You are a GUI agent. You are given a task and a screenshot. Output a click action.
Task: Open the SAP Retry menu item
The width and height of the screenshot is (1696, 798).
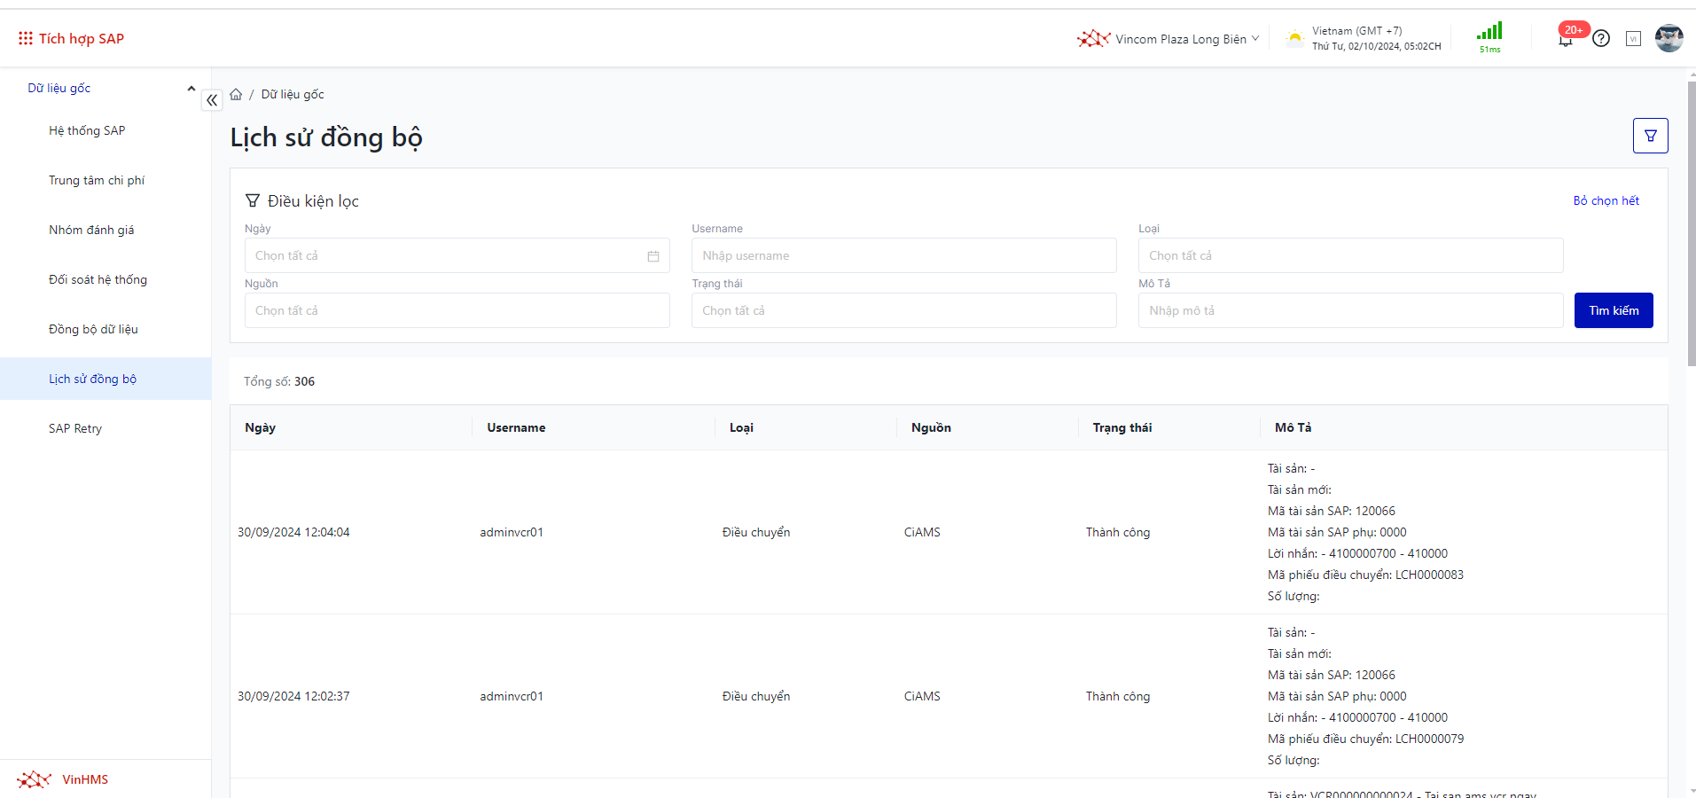pos(75,428)
